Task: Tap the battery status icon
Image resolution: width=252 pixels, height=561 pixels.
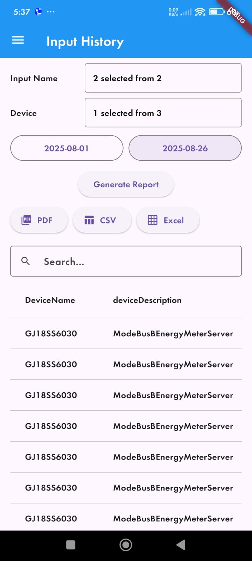Action: (x=217, y=12)
